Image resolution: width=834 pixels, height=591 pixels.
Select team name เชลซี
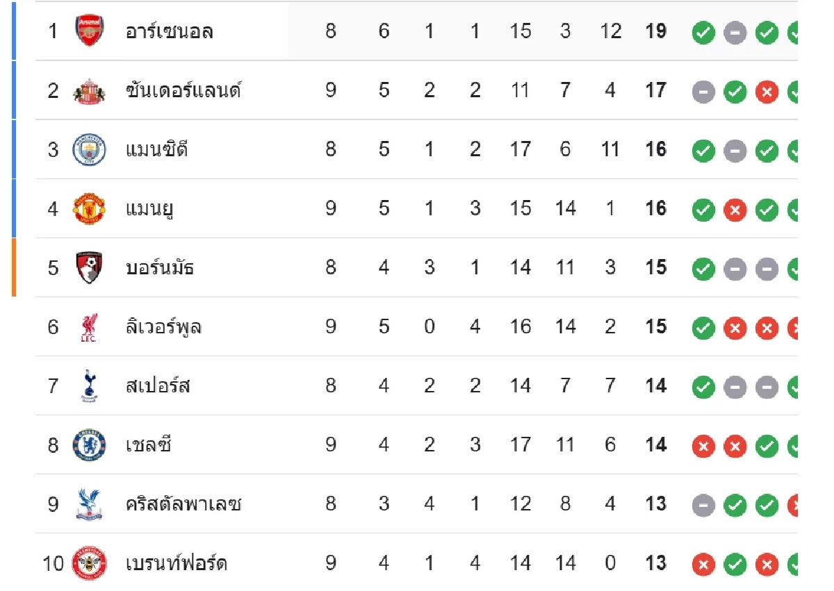pyautogui.click(x=148, y=445)
